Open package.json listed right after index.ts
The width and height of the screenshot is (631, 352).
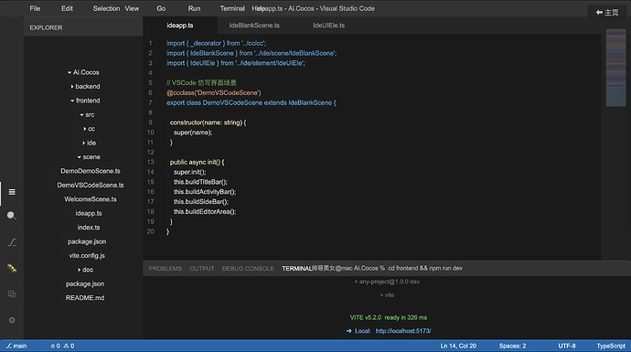click(x=87, y=241)
